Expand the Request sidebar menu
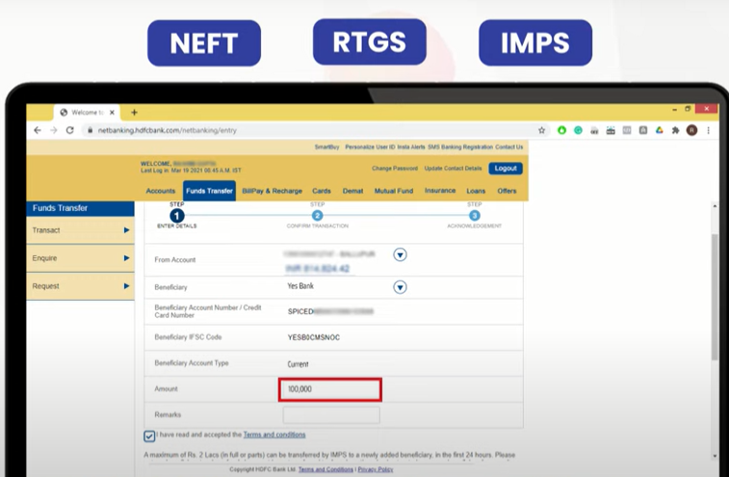 pyautogui.click(x=81, y=286)
